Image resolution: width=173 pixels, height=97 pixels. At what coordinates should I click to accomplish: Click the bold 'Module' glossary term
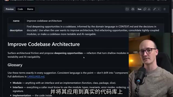(17, 83)
